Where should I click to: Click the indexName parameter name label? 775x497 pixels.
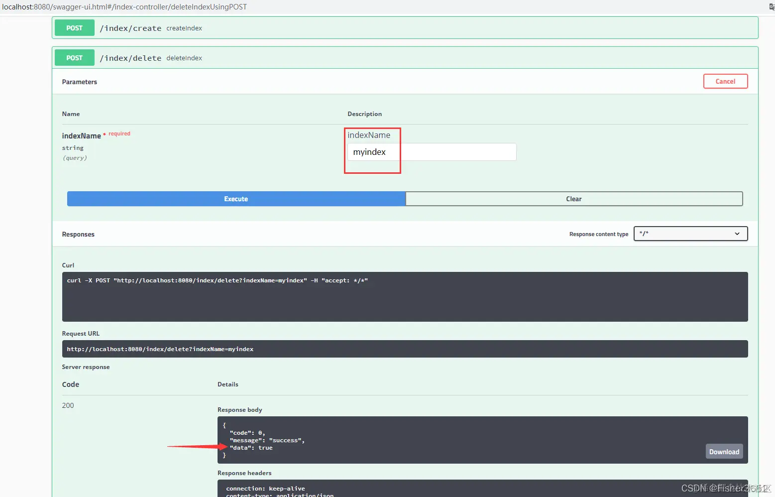tap(81, 135)
